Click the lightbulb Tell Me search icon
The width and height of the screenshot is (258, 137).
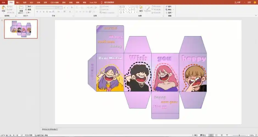pyautogui.click(x=102, y=2)
